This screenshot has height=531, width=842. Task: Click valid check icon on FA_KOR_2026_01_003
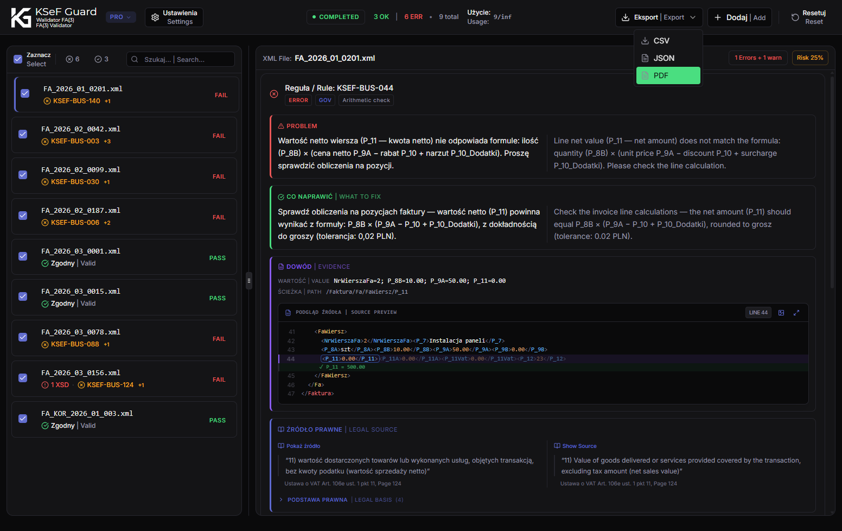click(x=45, y=426)
